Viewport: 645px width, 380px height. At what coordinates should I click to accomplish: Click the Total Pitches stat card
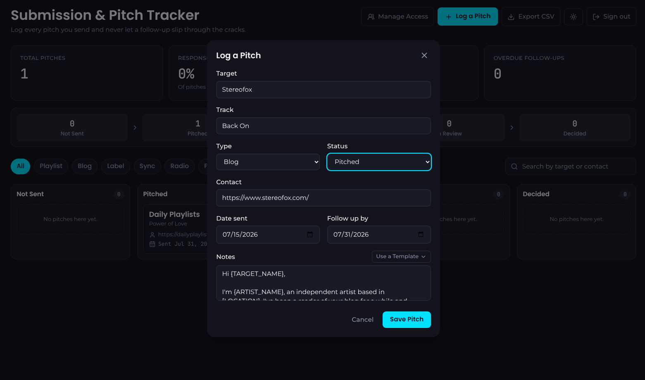coord(87,73)
